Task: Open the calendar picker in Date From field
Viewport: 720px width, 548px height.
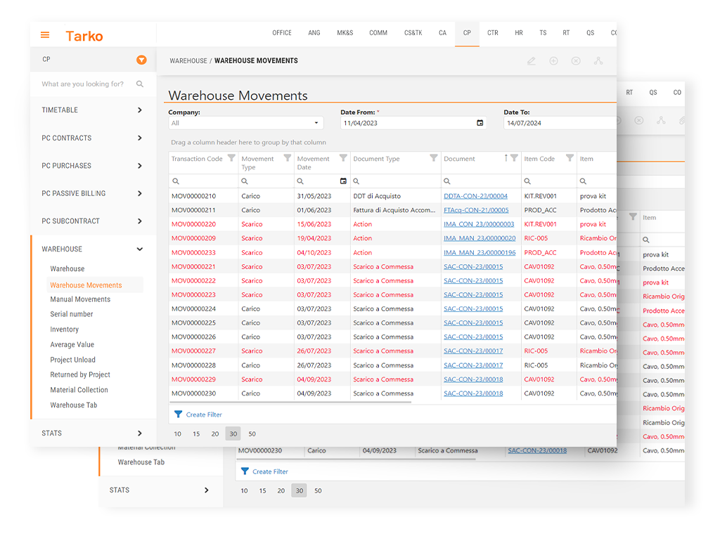Action: [480, 123]
